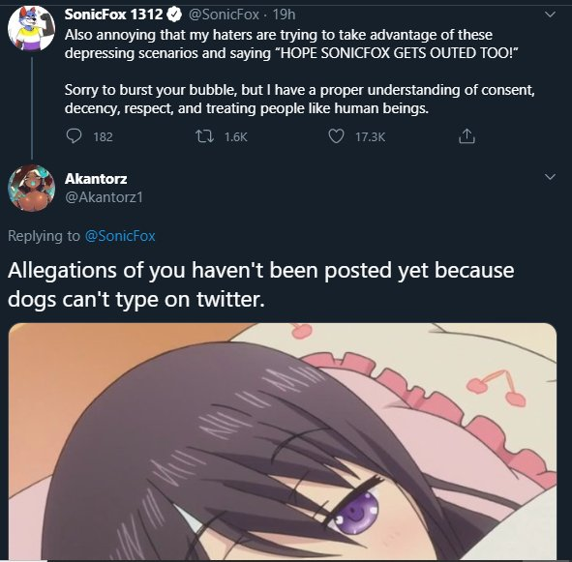Viewport: 572px width, 562px height.
Task: Click the 17.3K likes count
Action: pos(371,137)
